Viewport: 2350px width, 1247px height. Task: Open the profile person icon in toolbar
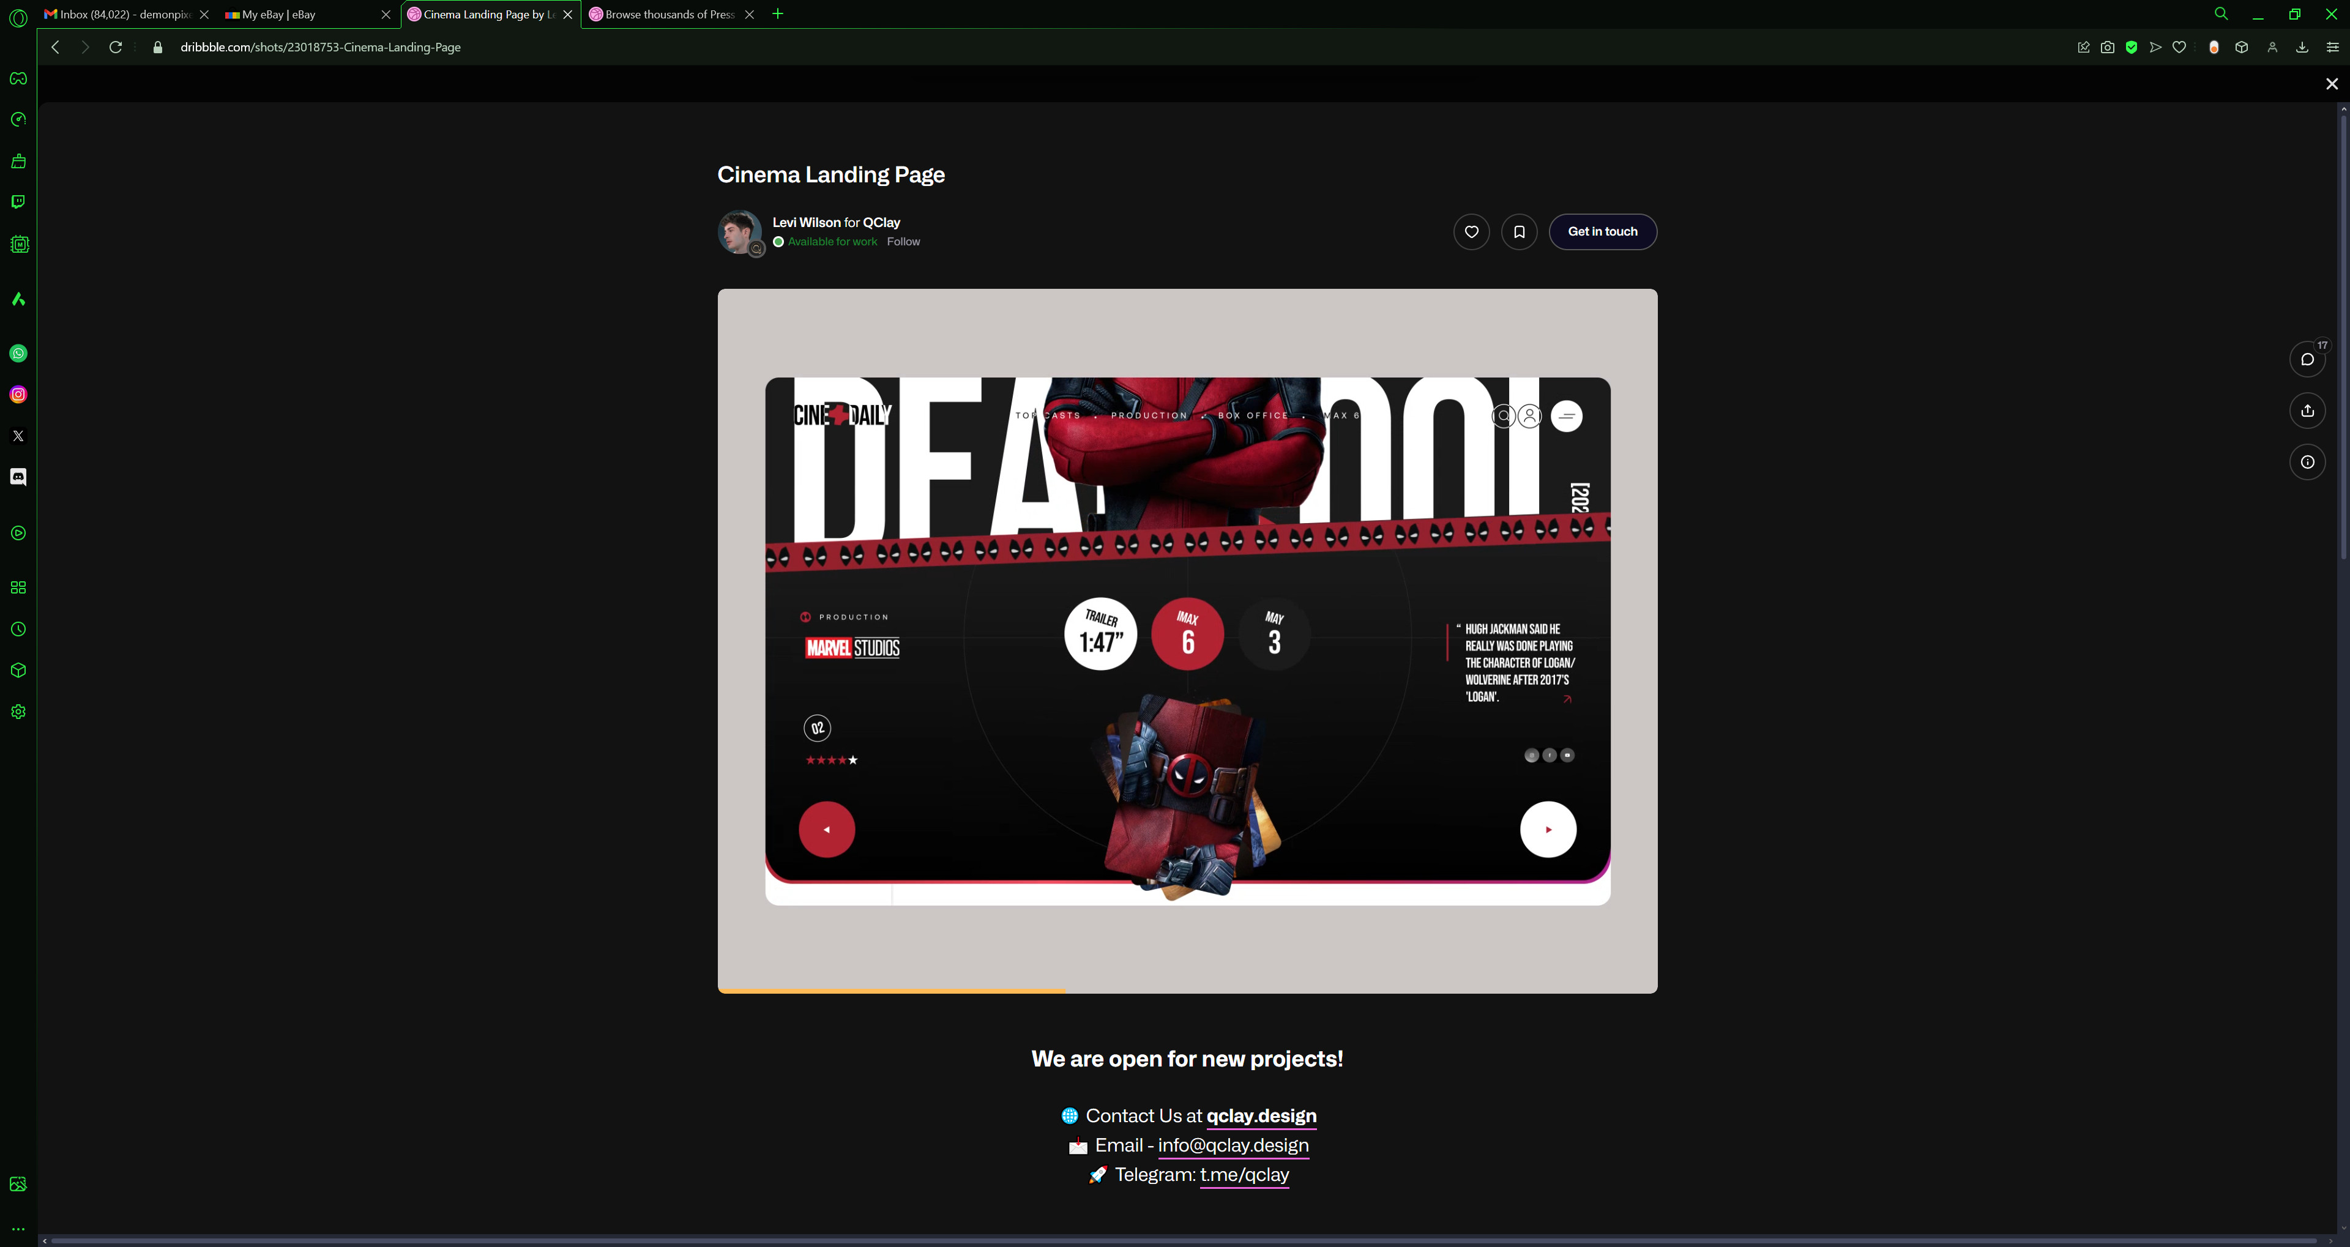[x=2272, y=48]
